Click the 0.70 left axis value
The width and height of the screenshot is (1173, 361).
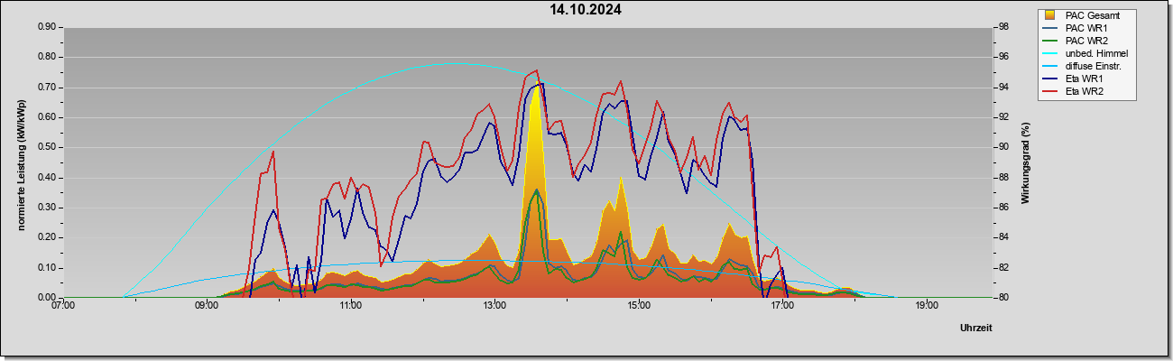tap(47, 88)
